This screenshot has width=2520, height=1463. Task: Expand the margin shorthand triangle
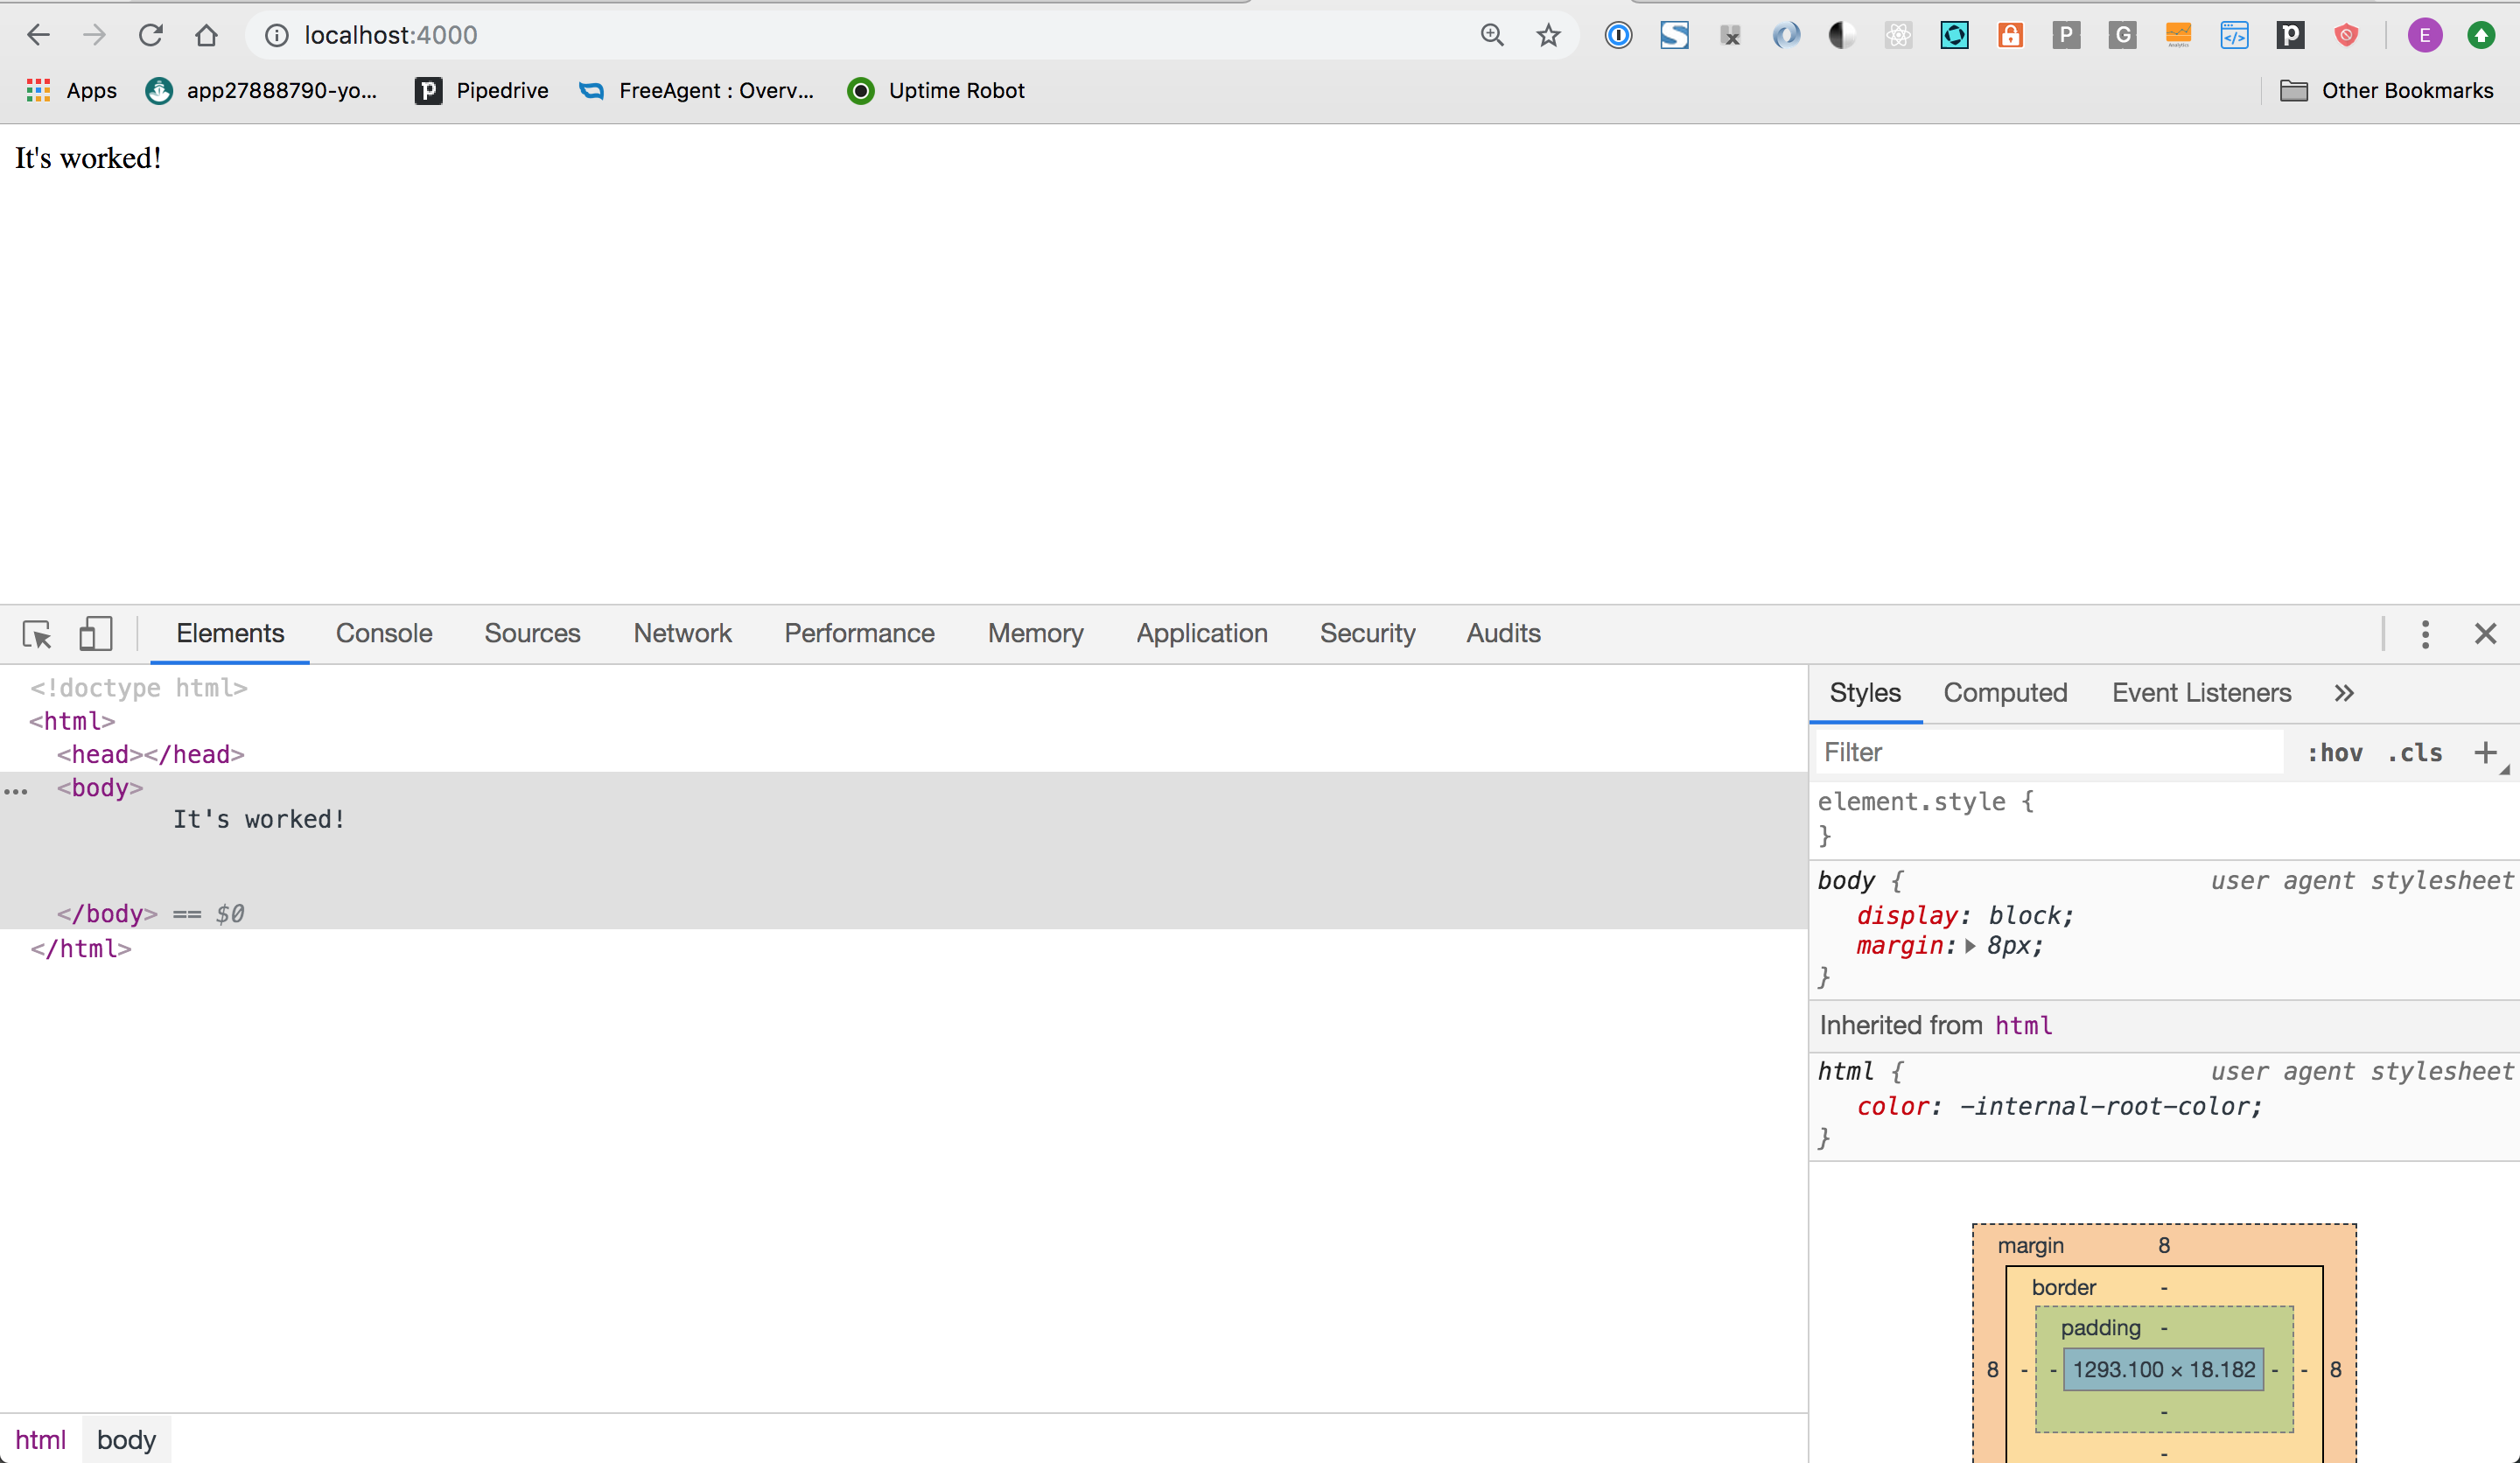1970,946
